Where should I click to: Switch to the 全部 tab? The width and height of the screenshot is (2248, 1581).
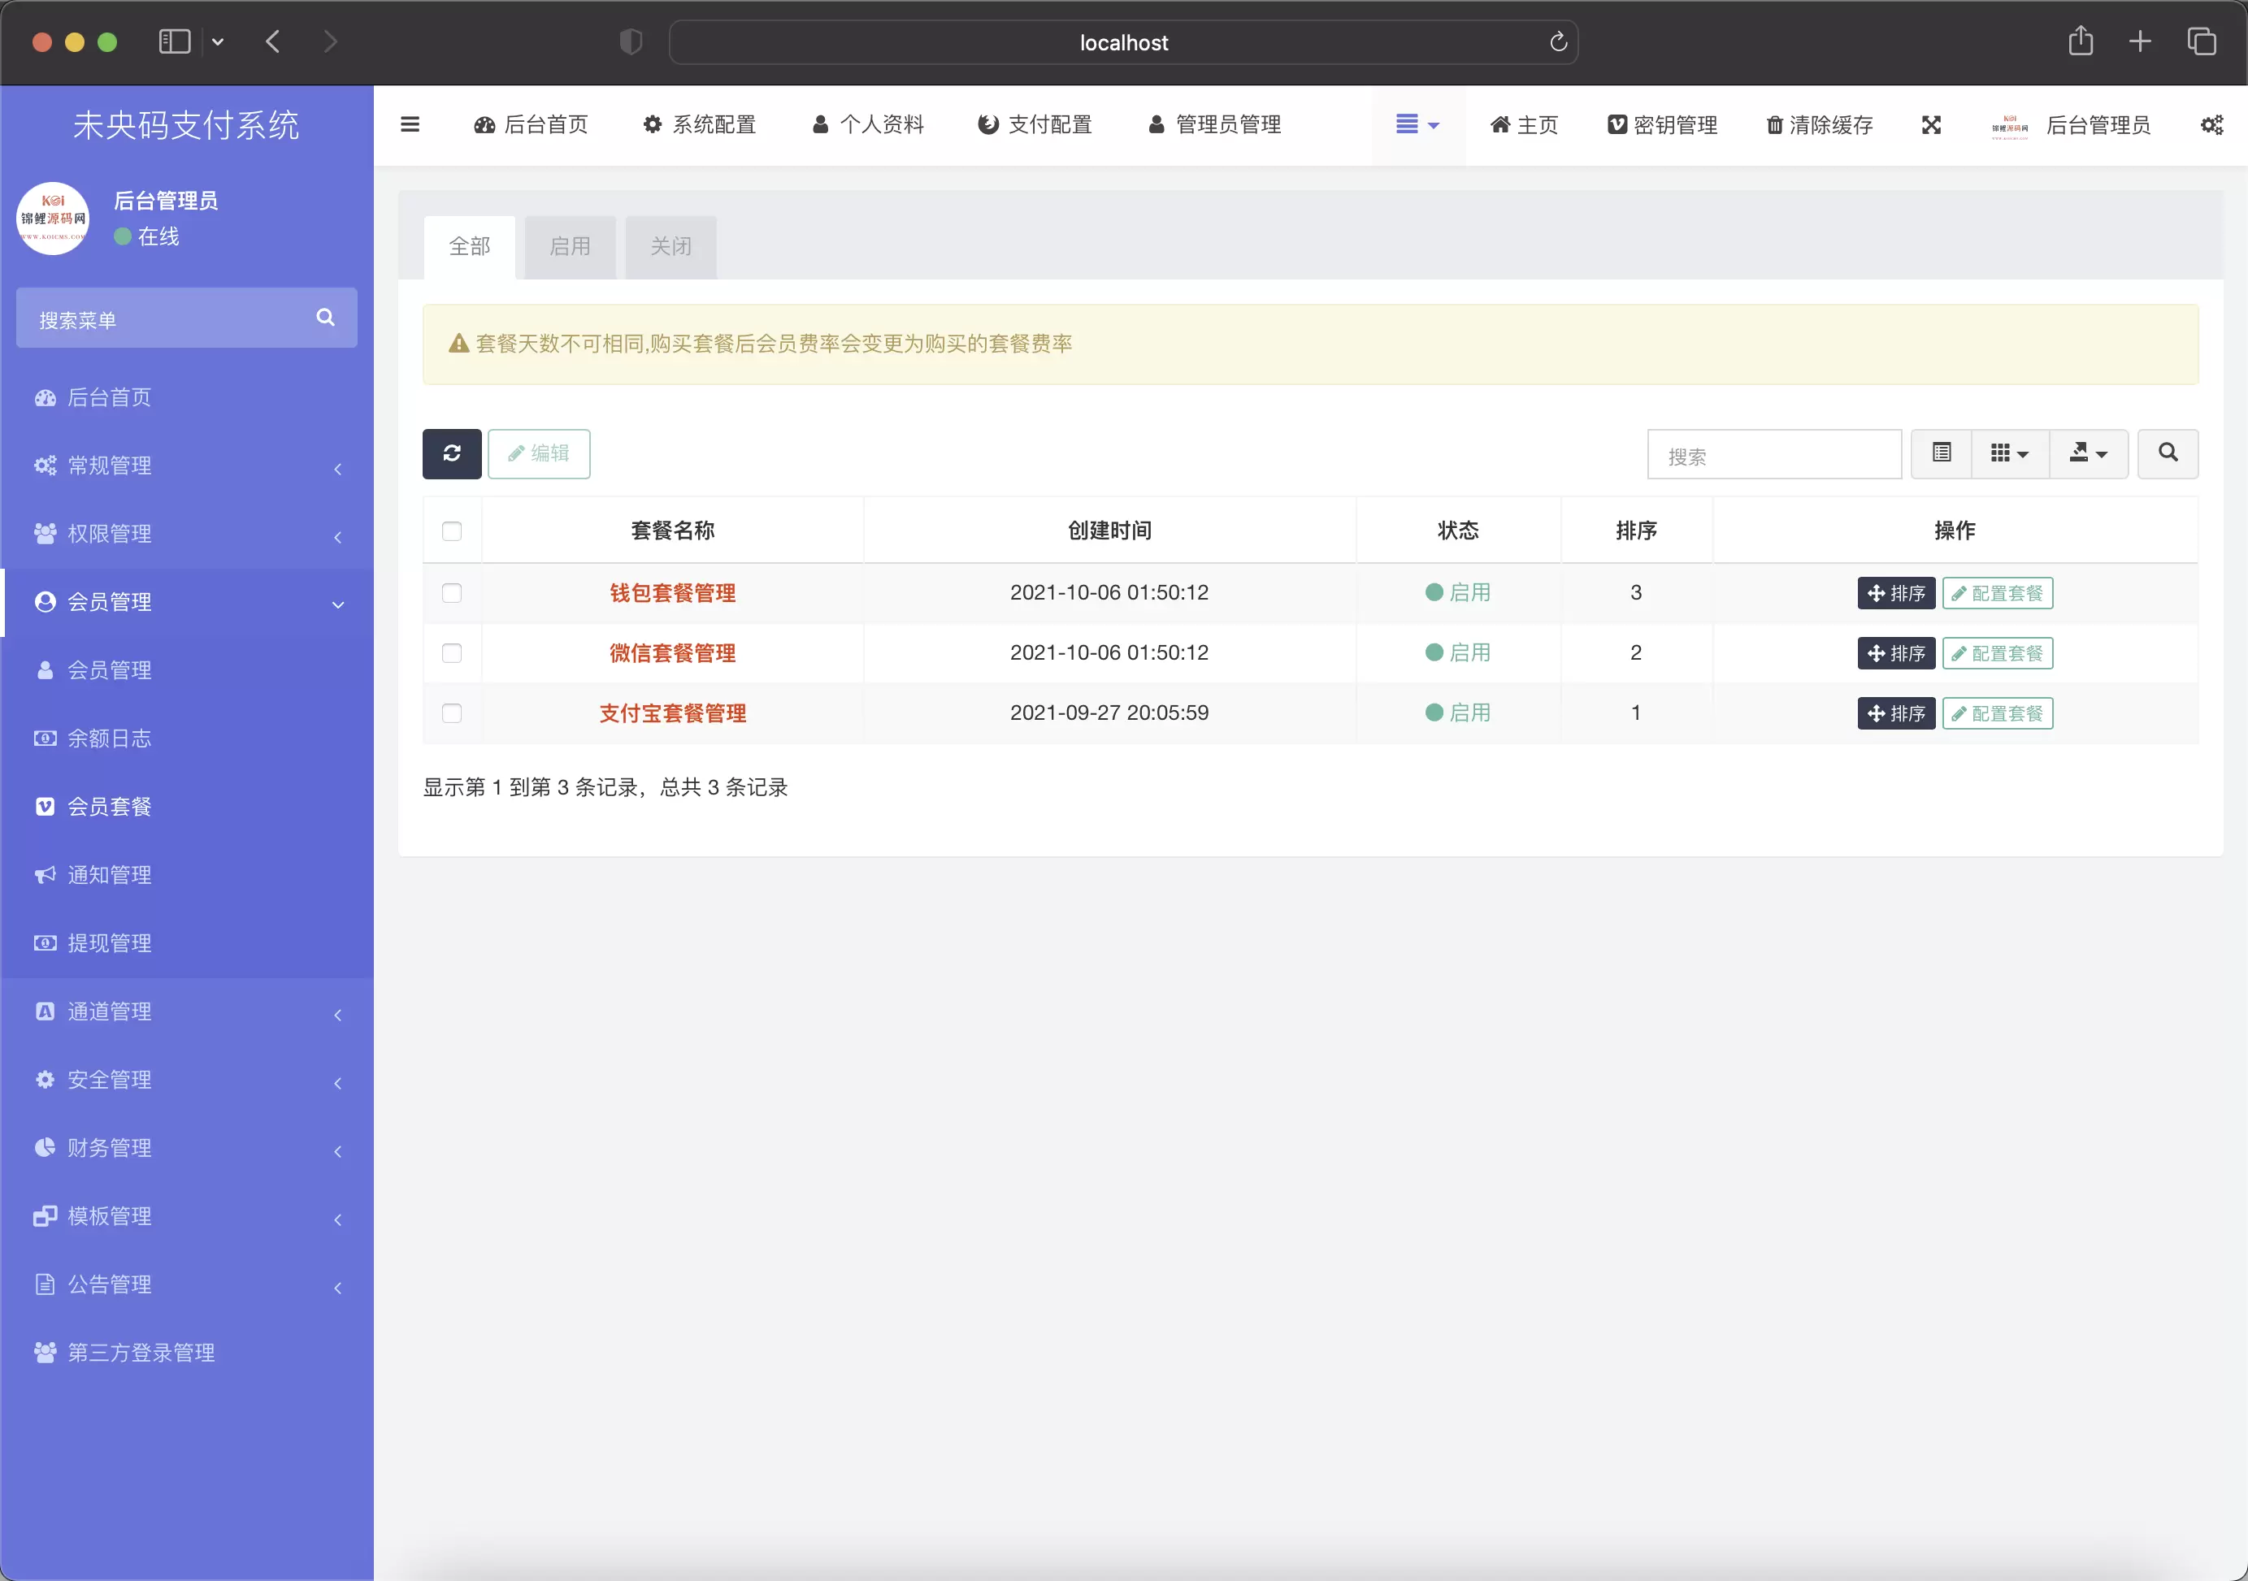click(469, 247)
